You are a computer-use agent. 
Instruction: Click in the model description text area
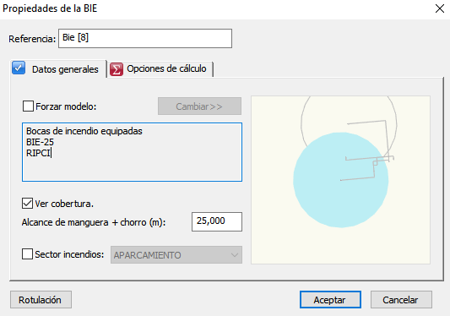[x=132, y=152]
